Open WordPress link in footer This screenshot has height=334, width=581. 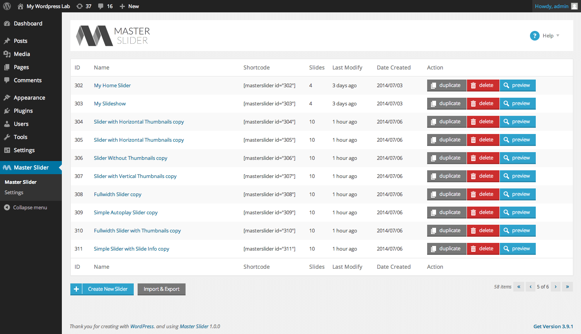tap(142, 326)
